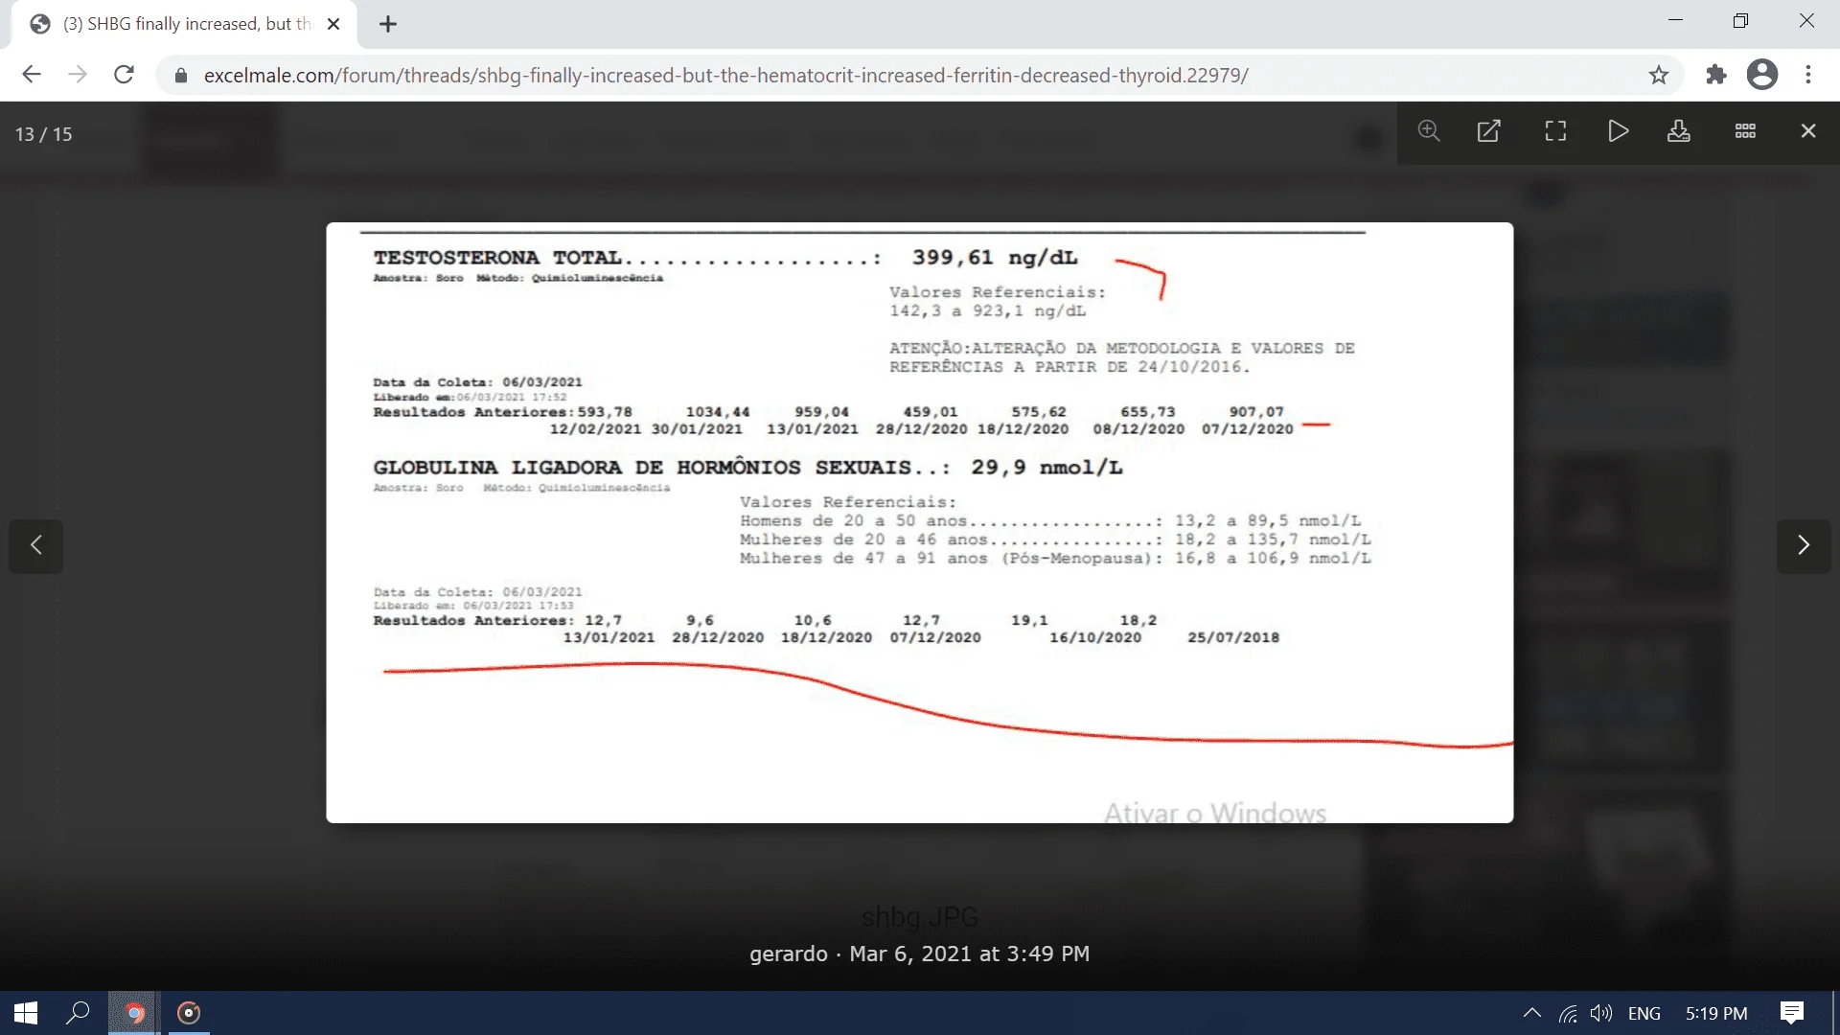Screen dimensions: 1840x1035
Task: Download the shbg.JPG image
Action: [x=1678, y=131]
